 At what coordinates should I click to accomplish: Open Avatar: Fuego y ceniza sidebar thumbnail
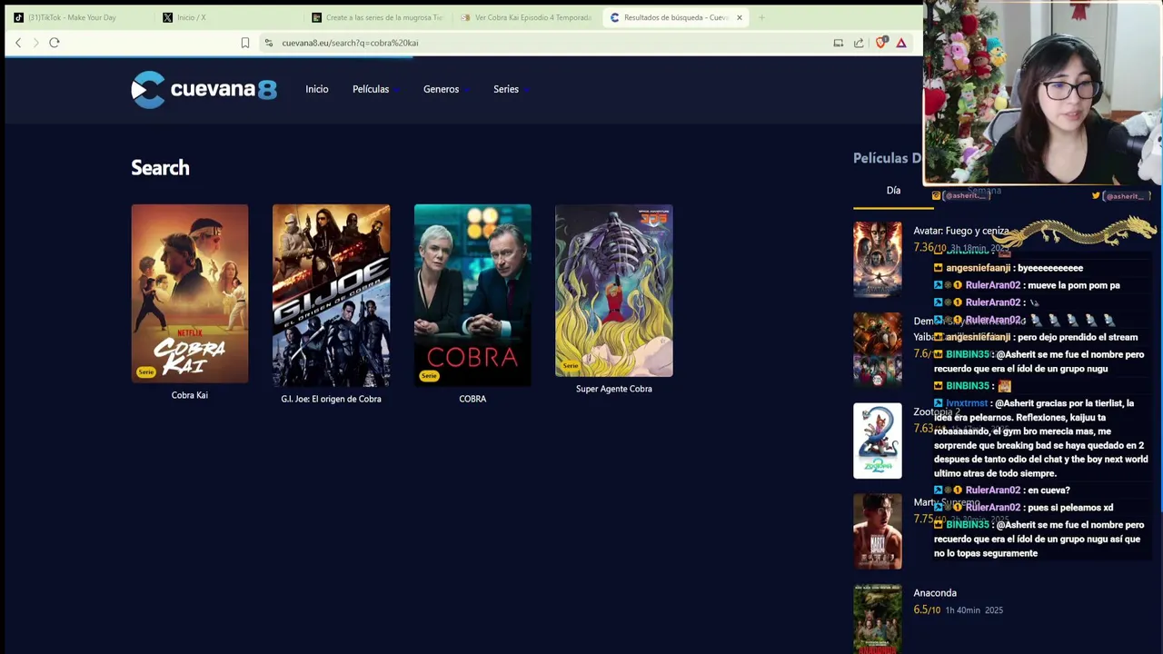[x=878, y=259]
